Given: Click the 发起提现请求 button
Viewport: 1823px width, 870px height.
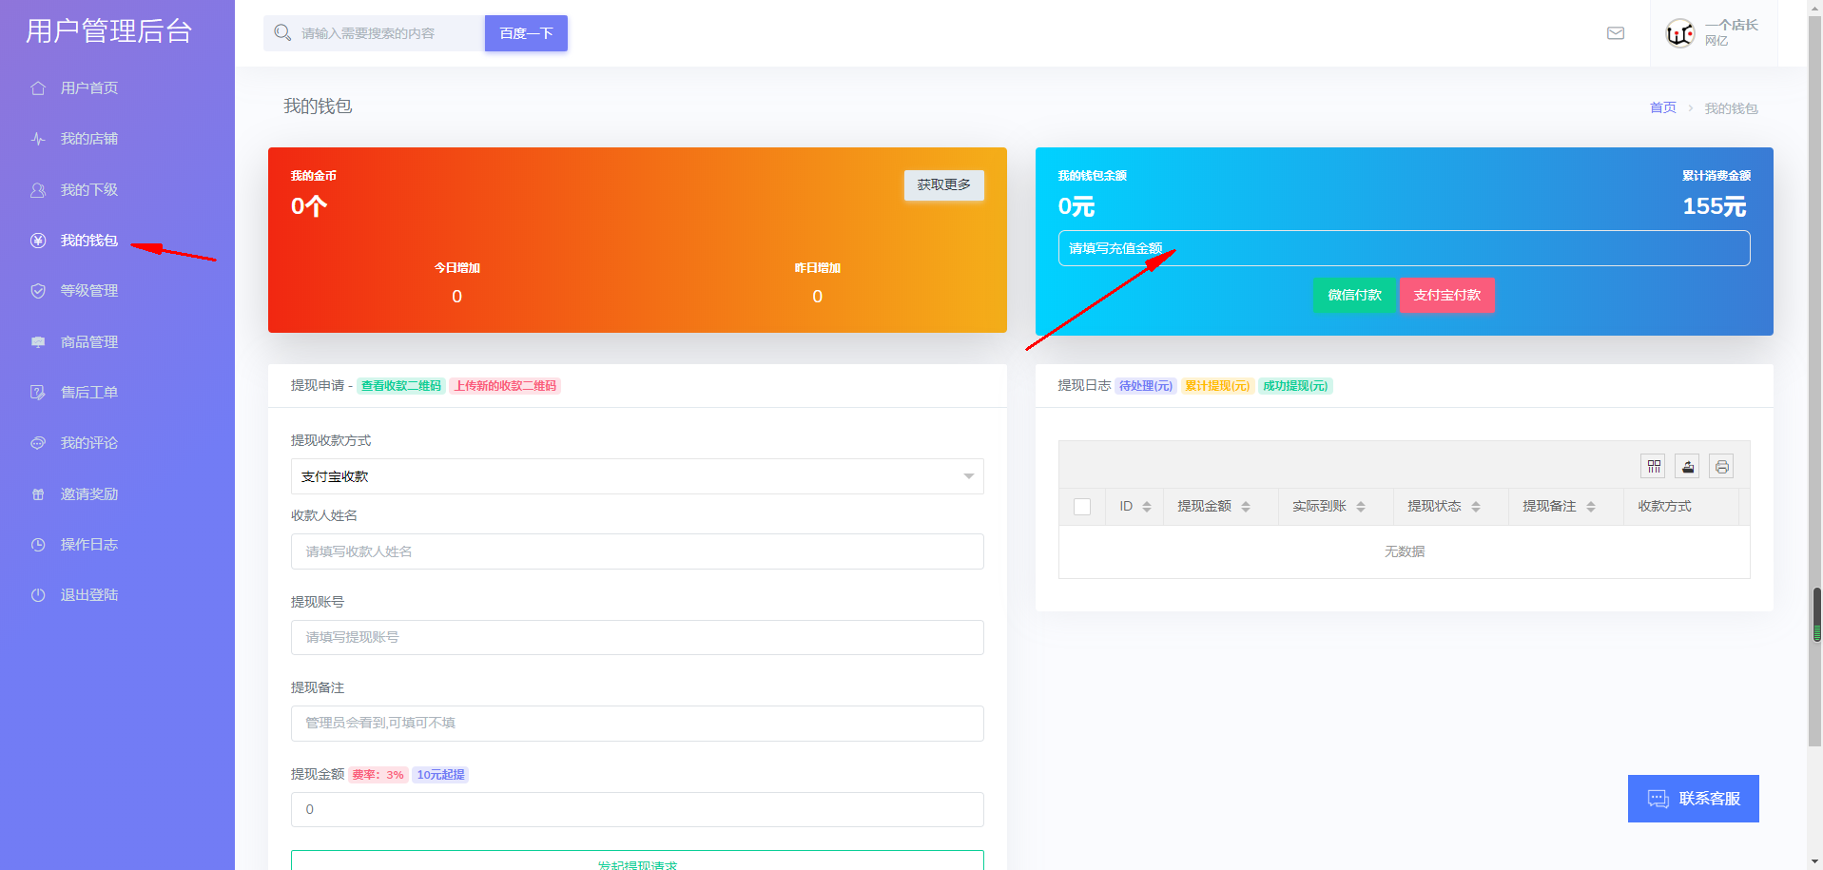Looking at the screenshot, I should [x=637, y=861].
